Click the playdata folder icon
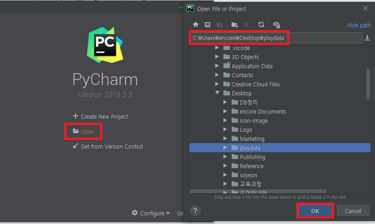 (235, 148)
